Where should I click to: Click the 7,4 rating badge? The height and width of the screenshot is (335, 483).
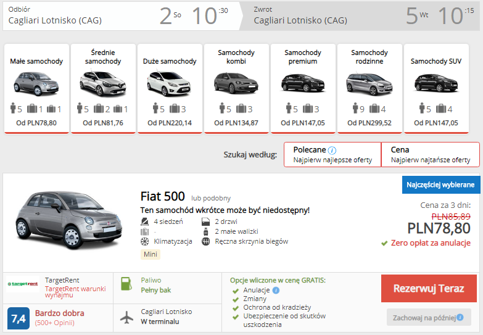coord(19,318)
